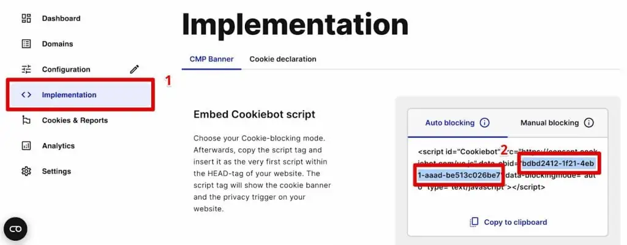This screenshot has width=627, height=245.
Task: Switch to Manual blocking mode
Action: (549, 123)
